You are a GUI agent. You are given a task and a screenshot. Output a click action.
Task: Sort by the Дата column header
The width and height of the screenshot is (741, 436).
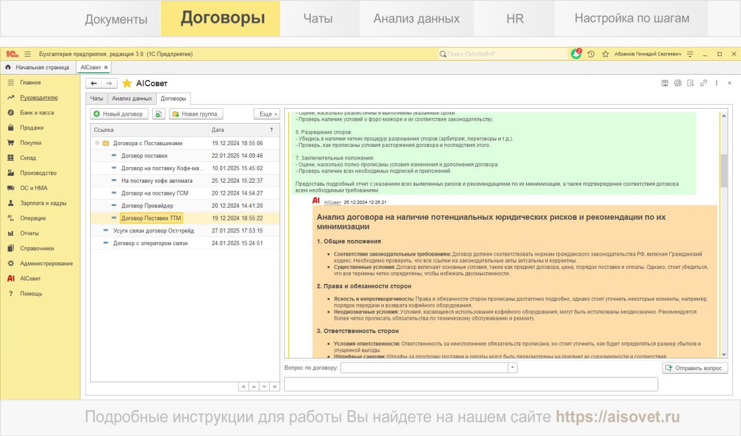244,130
